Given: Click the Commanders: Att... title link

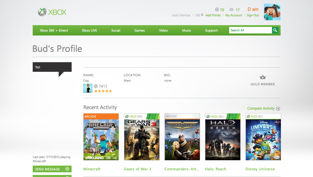Looking at the screenshot, I should [182, 169].
